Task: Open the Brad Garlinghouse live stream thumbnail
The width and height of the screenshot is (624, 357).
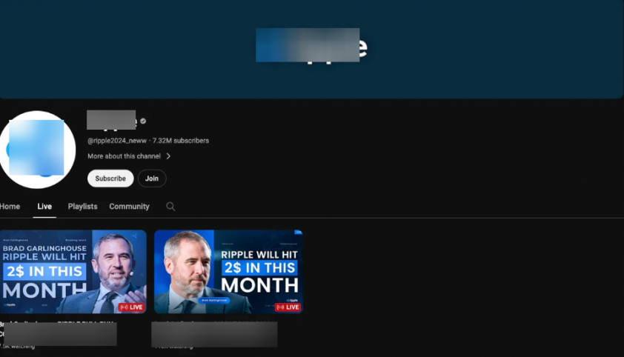Action: (73, 272)
